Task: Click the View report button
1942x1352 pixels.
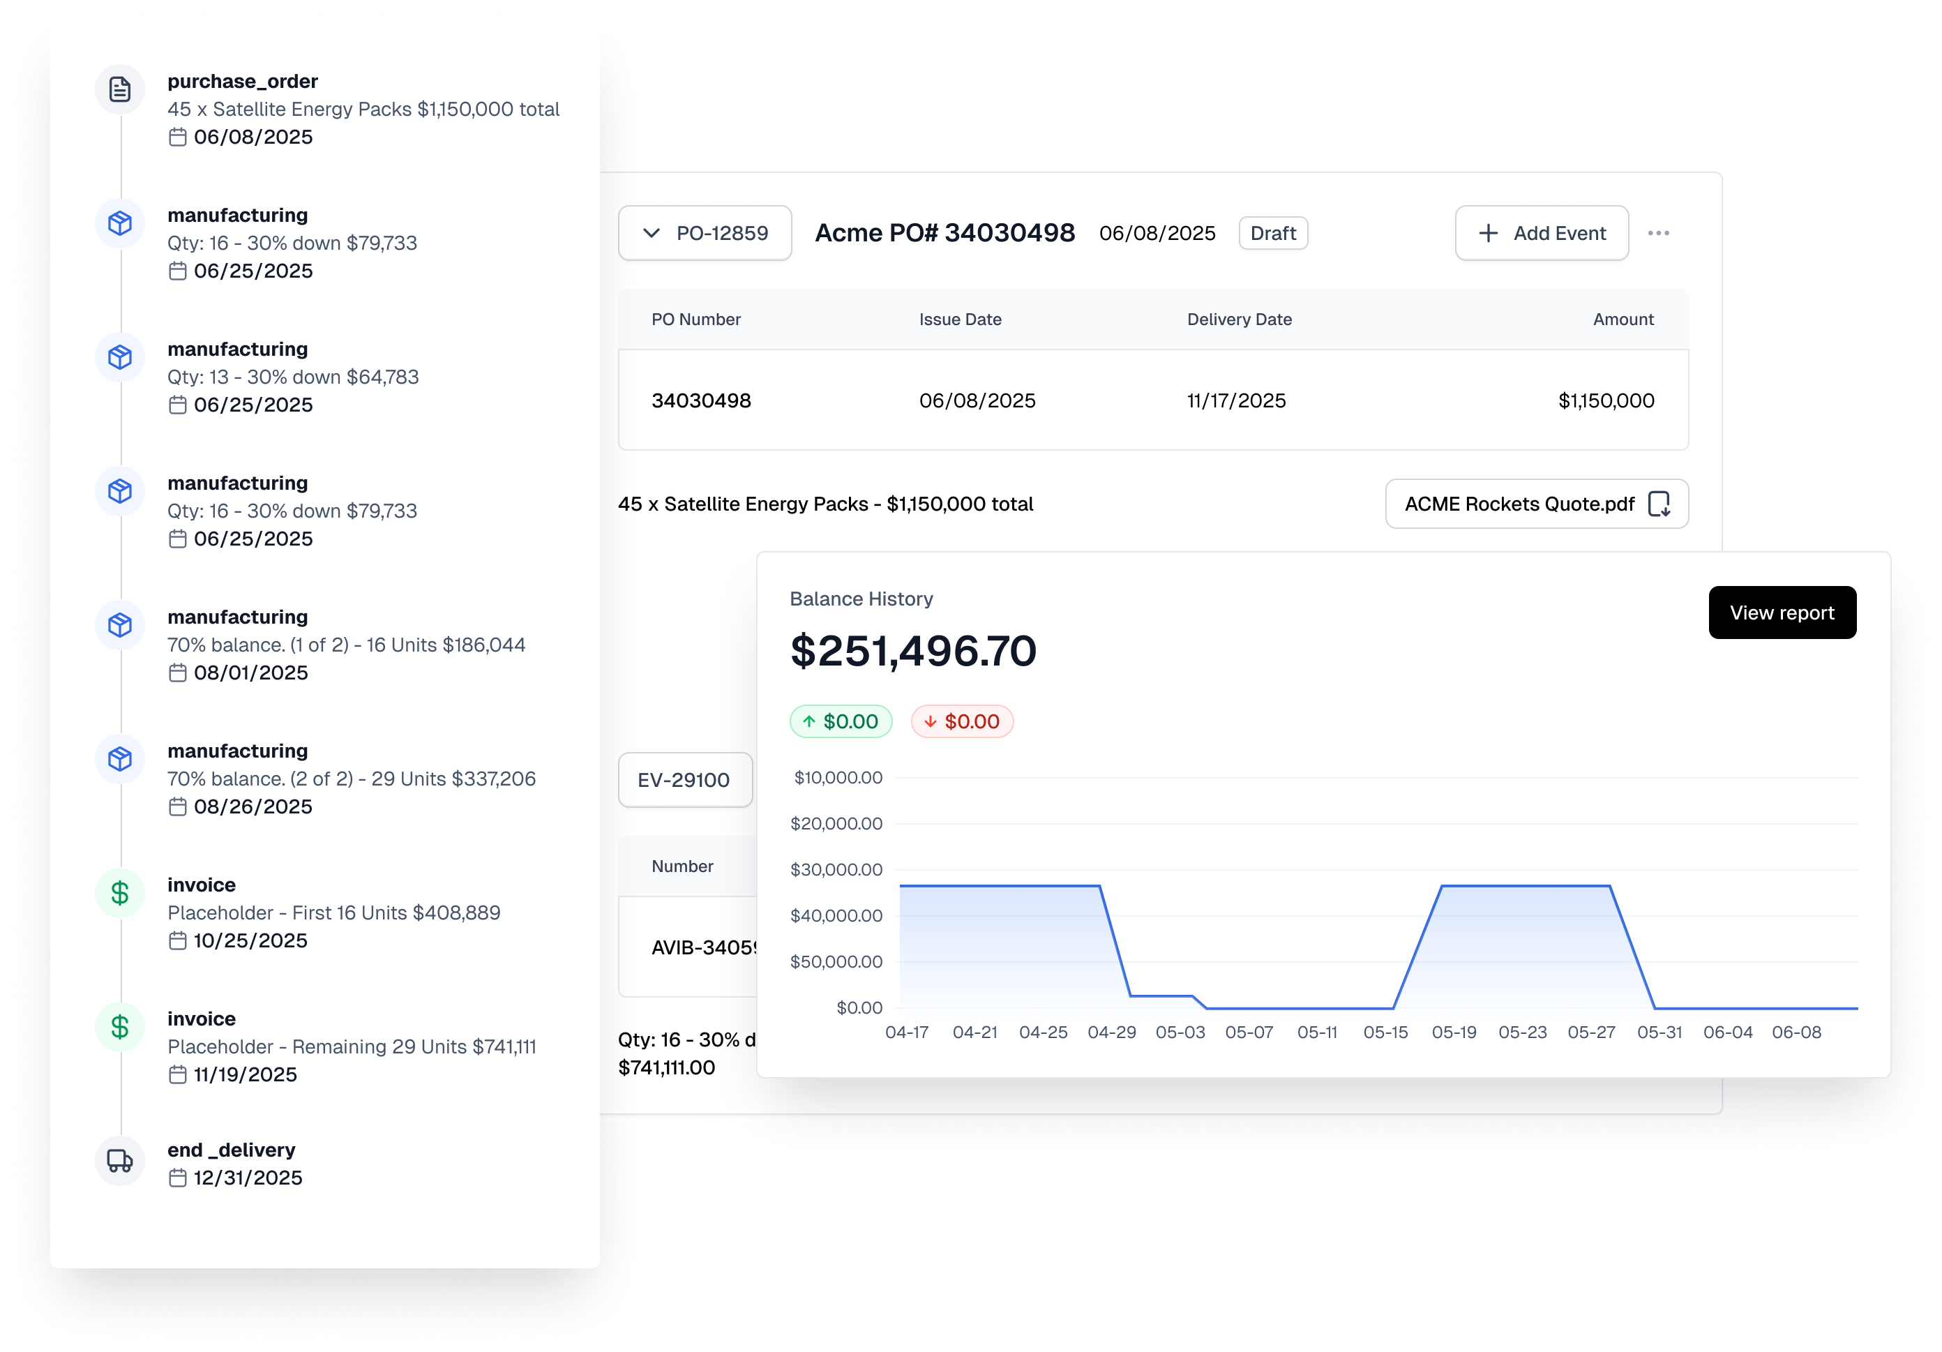Action: click(1782, 613)
